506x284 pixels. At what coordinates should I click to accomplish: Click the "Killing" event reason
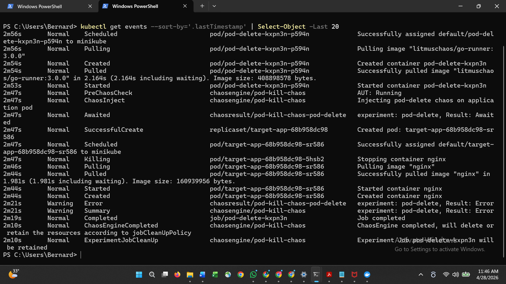point(97,159)
